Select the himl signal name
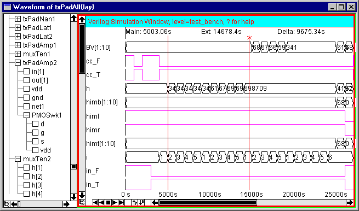Image resolution: width=359 pixels, height=211 pixels. tap(93, 116)
